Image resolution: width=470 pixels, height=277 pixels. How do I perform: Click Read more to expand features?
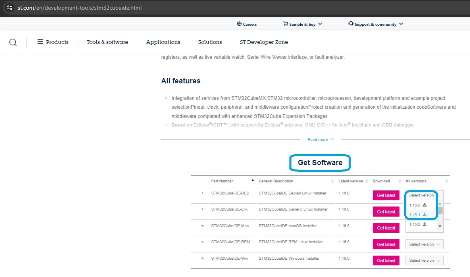tap(320, 140)
